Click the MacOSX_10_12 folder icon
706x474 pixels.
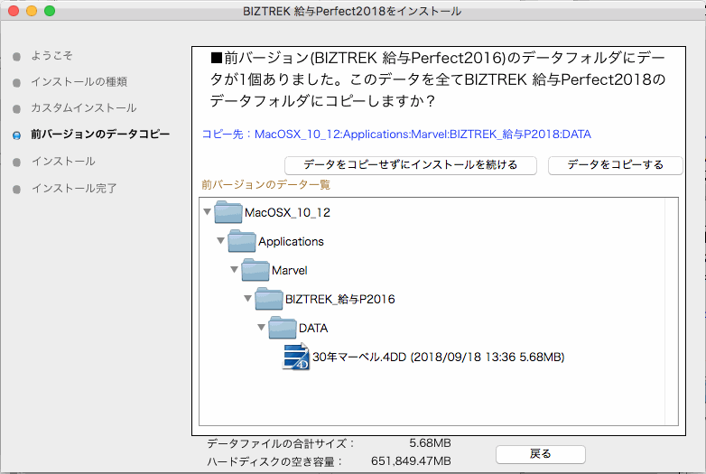(x=228, y=213)
